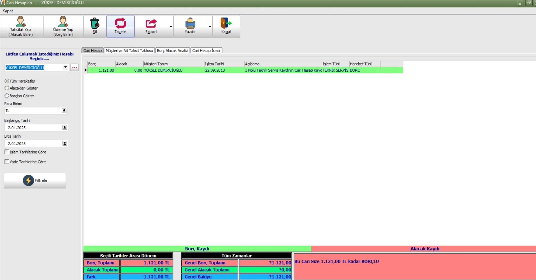The image size is (536, 280).
Task: Click the Yazdır printer icon
Action: pos(190,23)
